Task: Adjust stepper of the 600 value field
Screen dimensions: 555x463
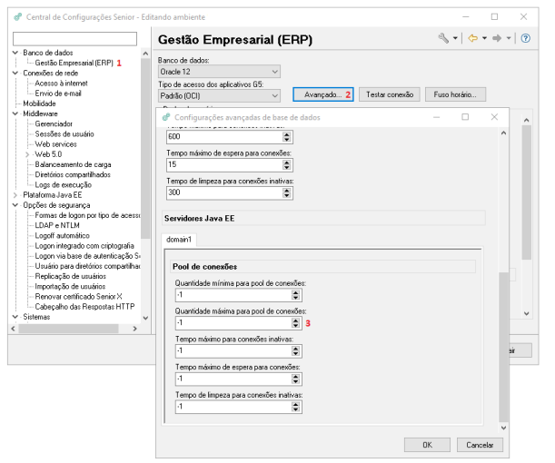Action: pos(287,137)
